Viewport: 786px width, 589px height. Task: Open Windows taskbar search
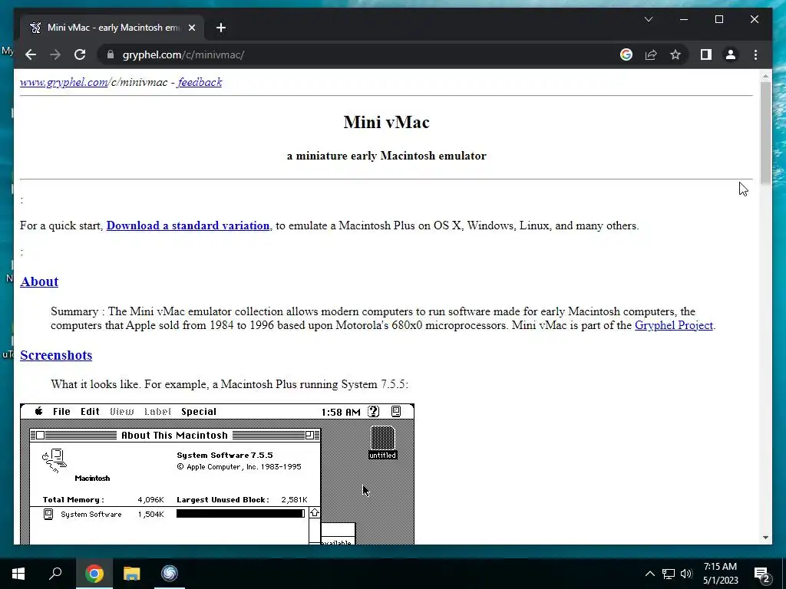[55, 574]
